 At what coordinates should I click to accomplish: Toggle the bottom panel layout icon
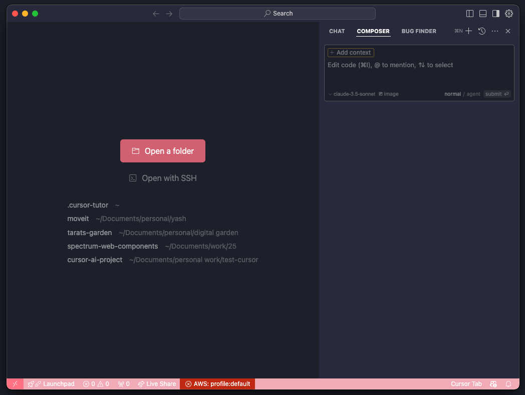(x=483, y=14)
